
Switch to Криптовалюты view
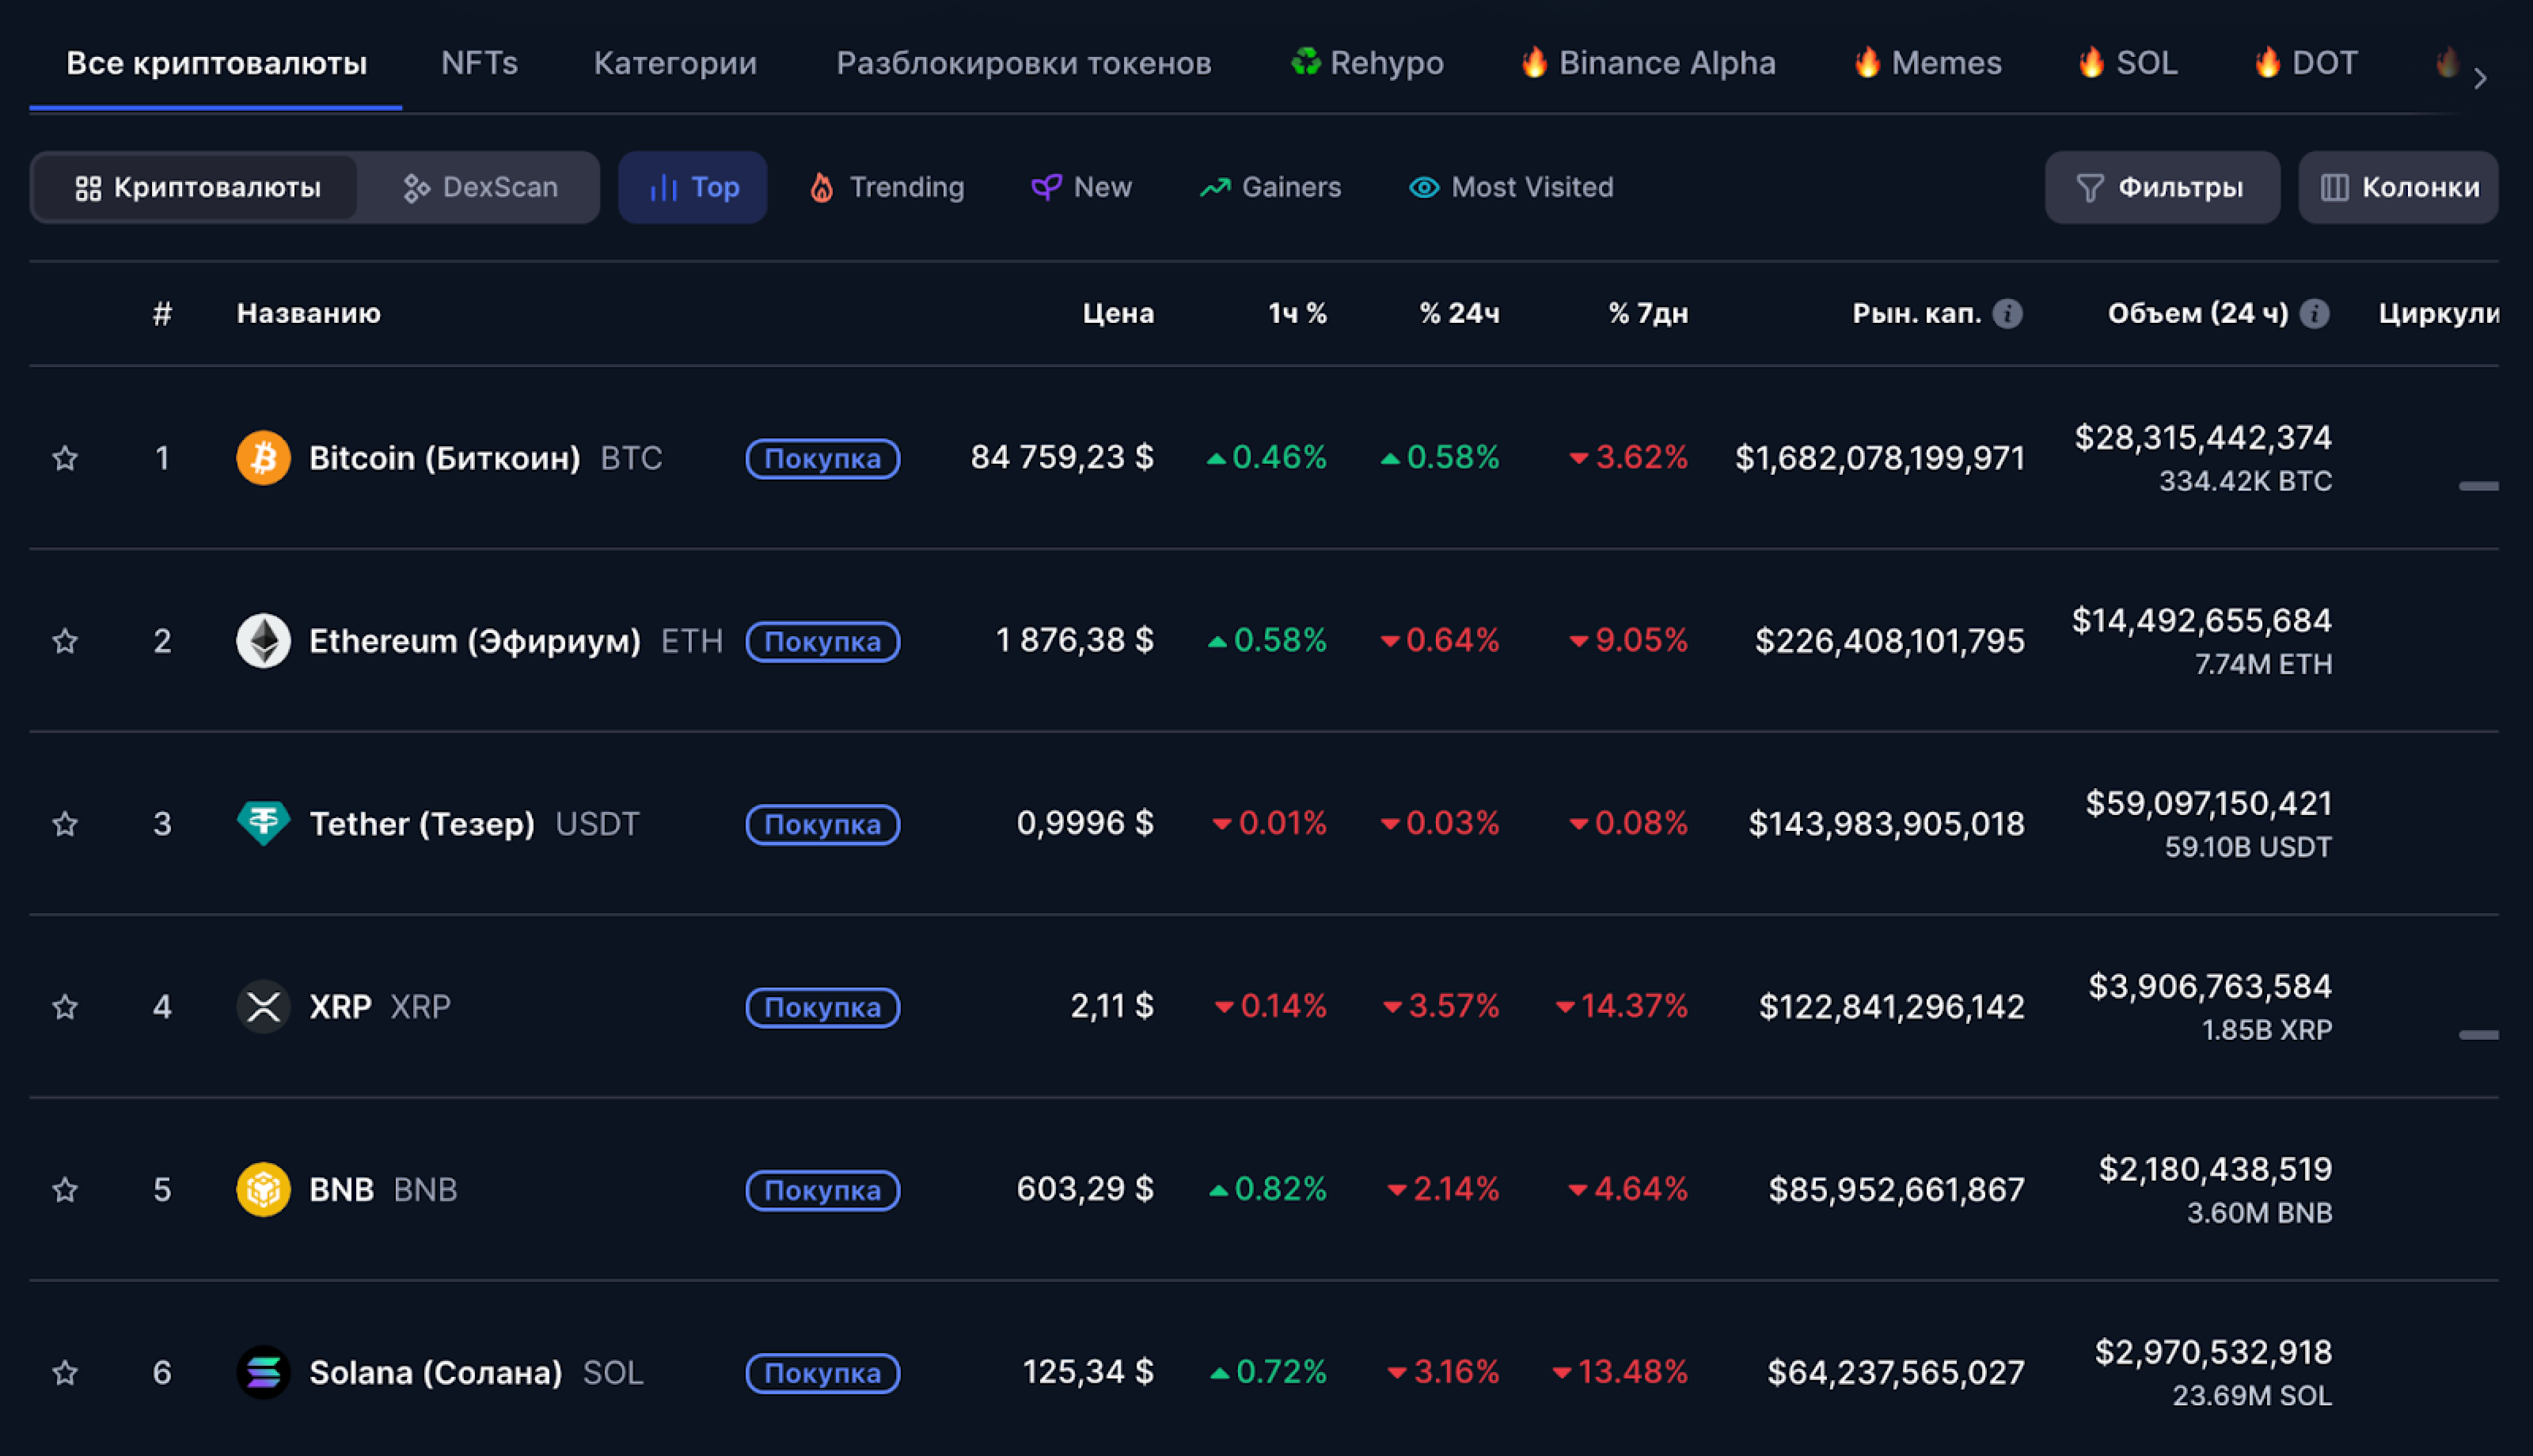[197, 188]
